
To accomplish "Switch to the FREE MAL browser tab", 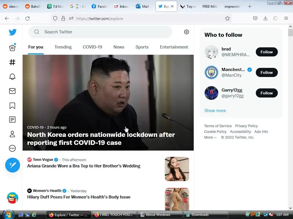I will pyautogui.click(x=210, y=7).
